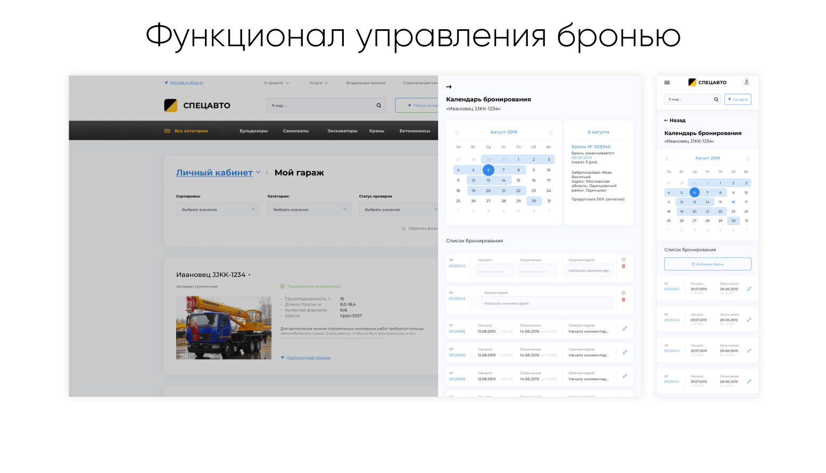826x473 pixels.
Task: Open the Категории dropdown
Action: click(309, 209)
